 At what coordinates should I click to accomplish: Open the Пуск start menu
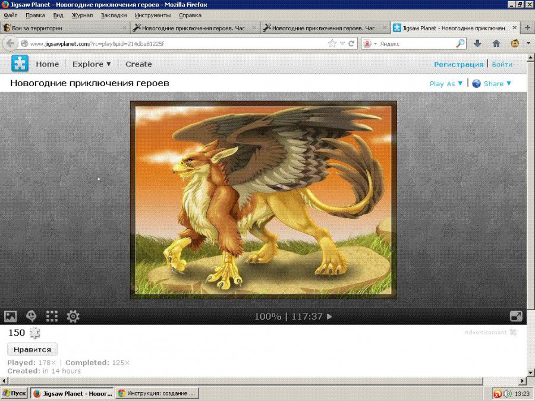pos(14,393)
